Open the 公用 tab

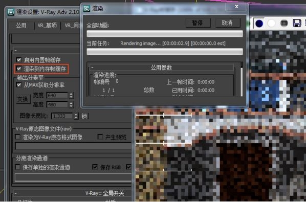(x=21, y=26)
